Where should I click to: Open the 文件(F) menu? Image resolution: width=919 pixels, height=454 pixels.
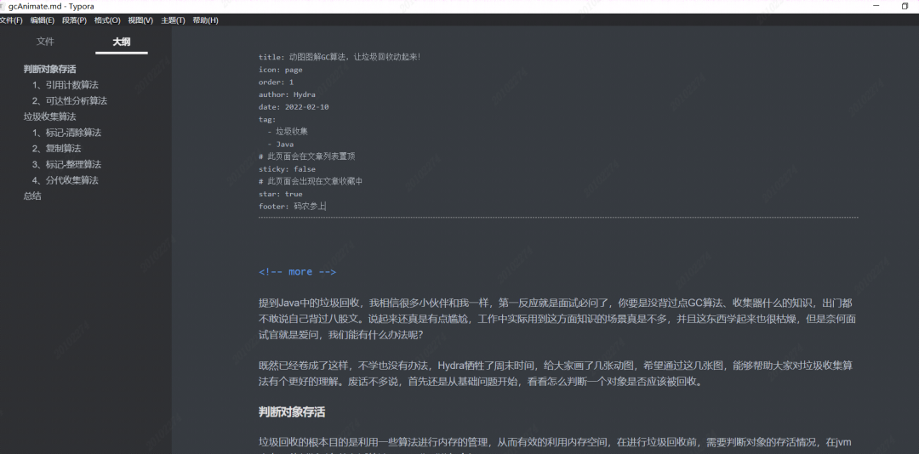click(10, 20)
